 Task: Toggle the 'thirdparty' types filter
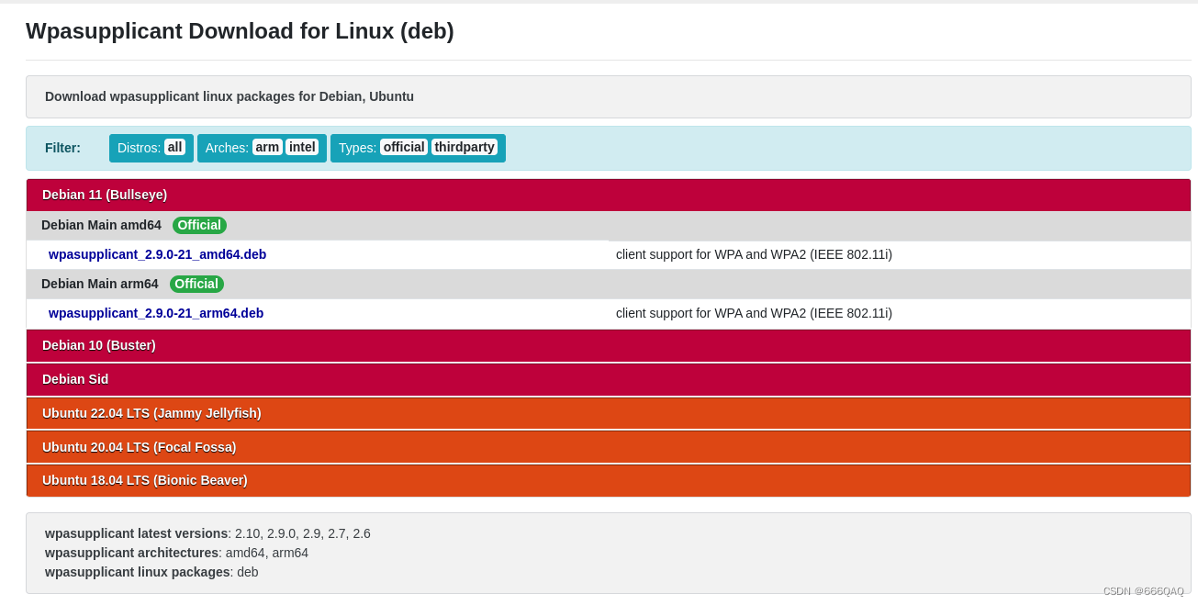465,147
